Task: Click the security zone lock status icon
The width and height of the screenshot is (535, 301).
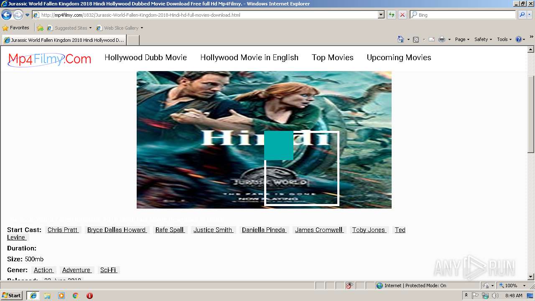Action: coord(487,286)
